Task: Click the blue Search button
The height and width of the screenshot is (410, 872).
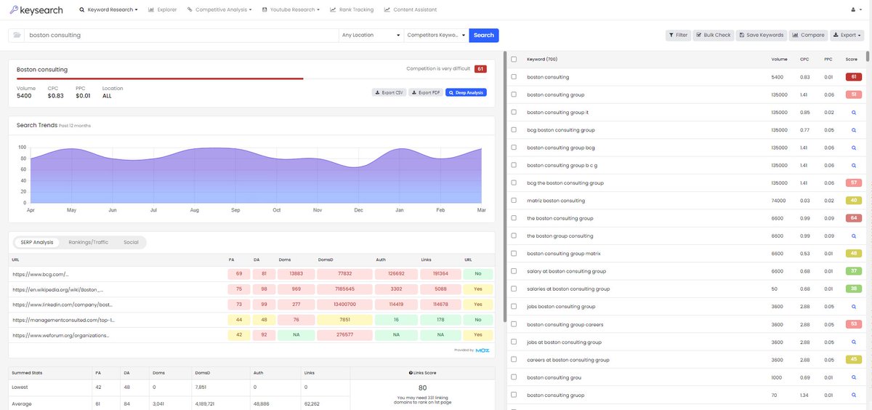Action: click(x=484, y=35)
